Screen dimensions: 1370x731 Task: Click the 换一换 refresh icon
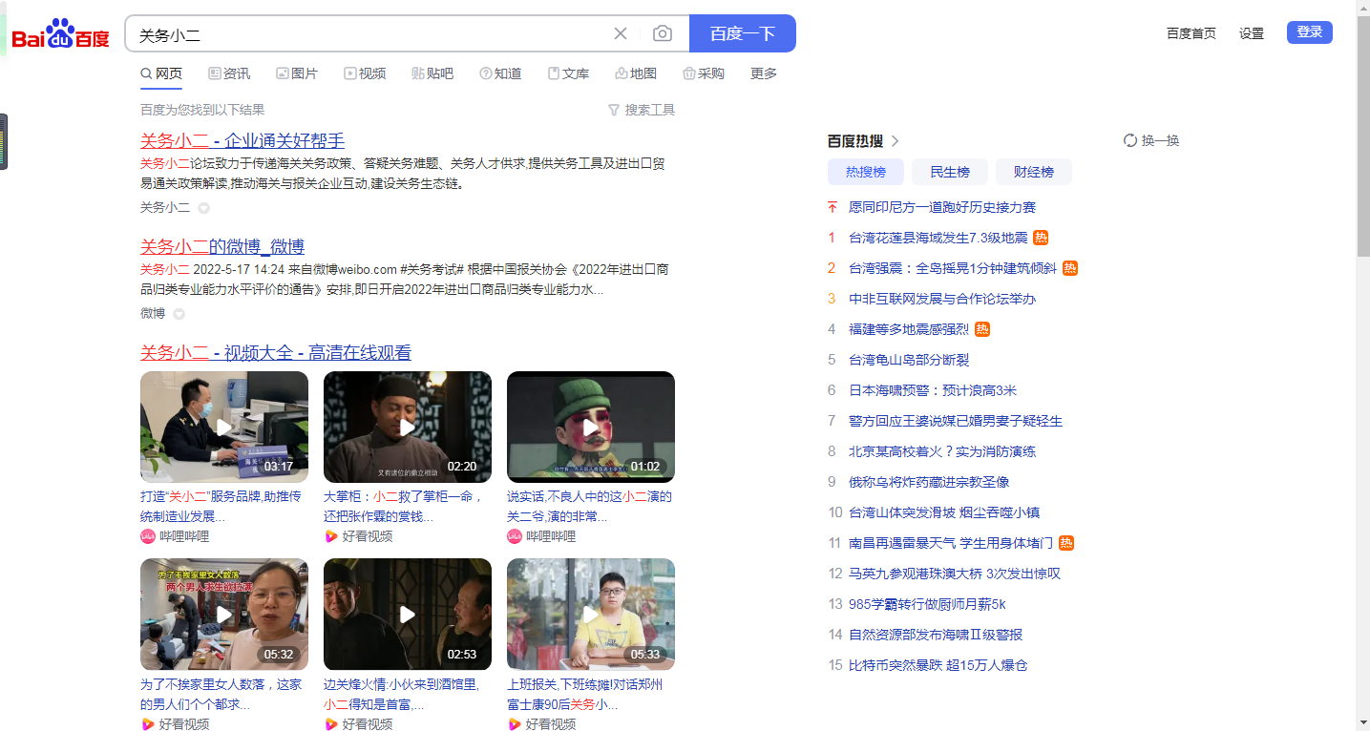tap(1130, 140)
